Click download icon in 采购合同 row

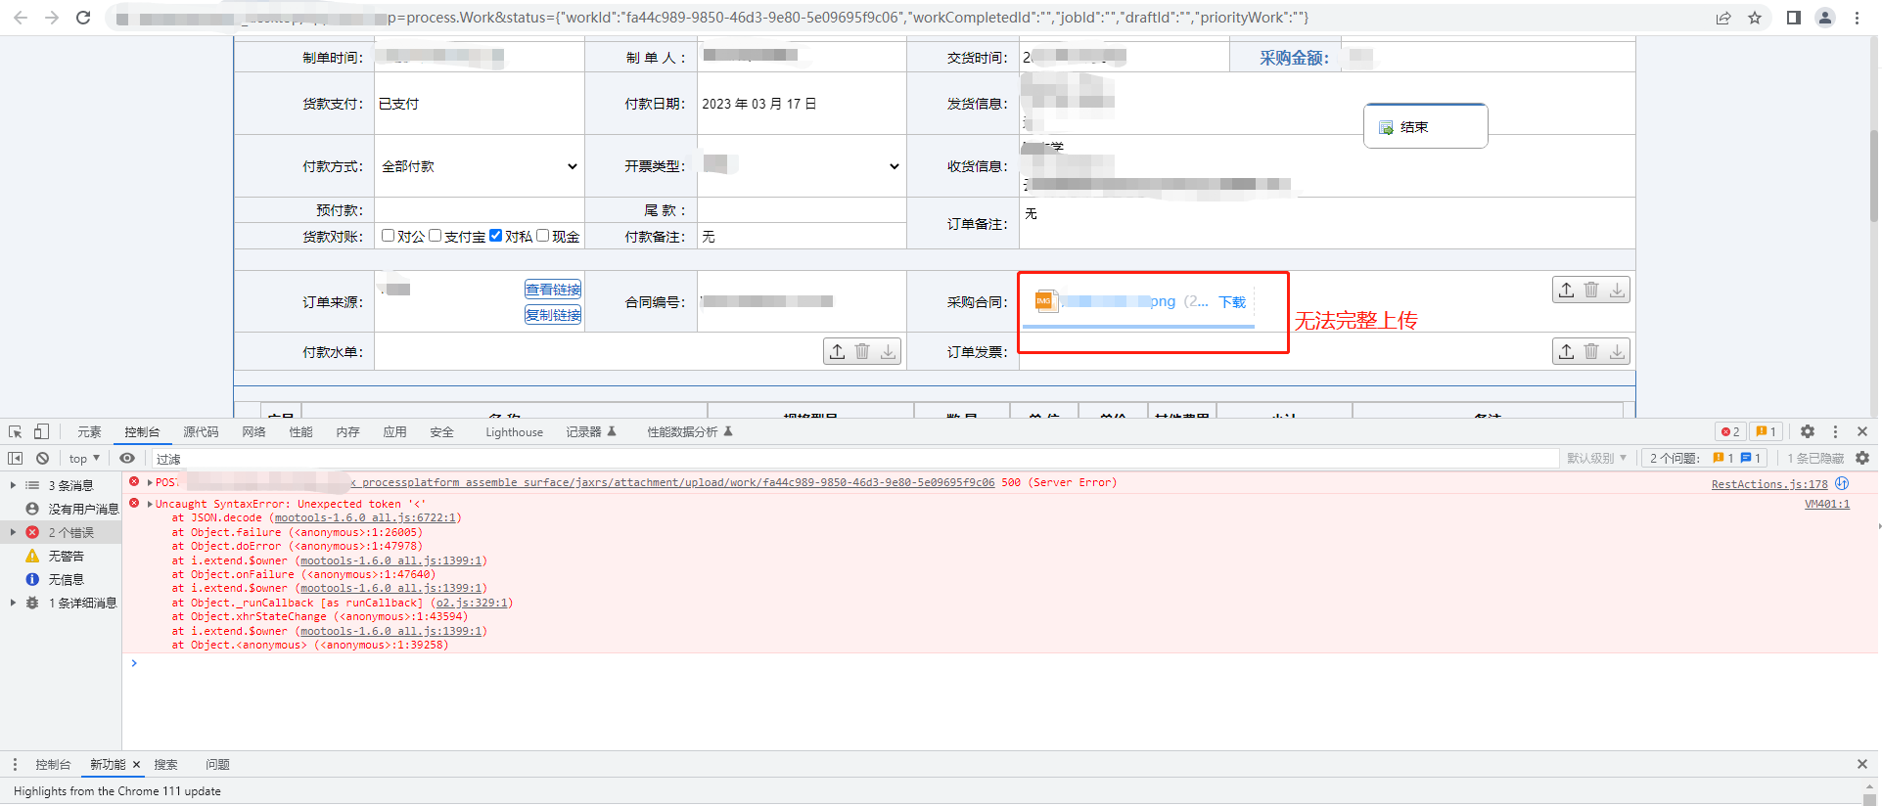(1618, 290)
